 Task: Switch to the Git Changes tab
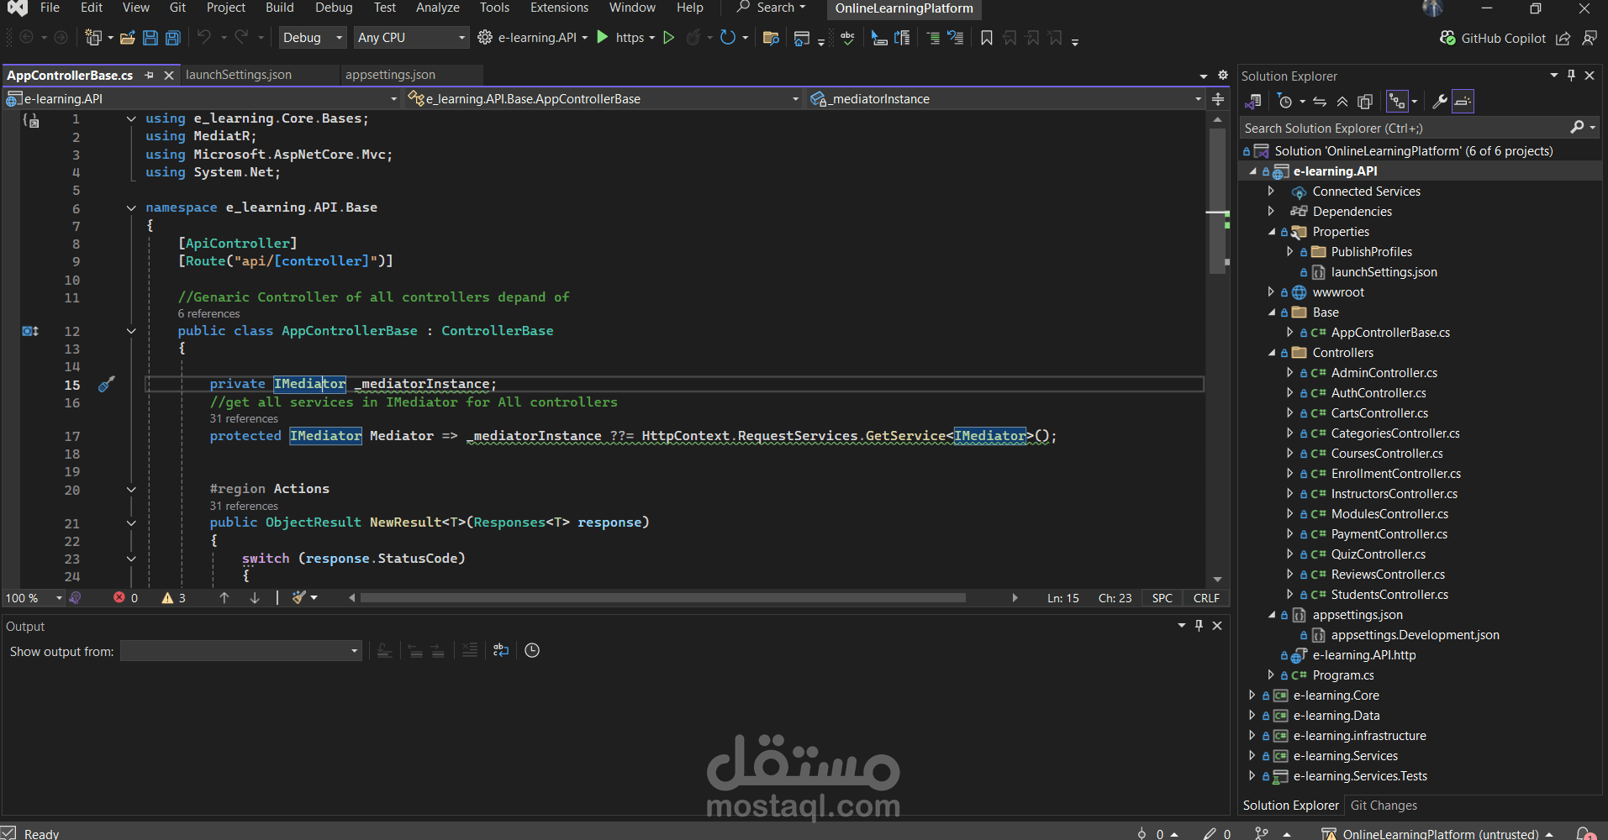[1384, 806]
